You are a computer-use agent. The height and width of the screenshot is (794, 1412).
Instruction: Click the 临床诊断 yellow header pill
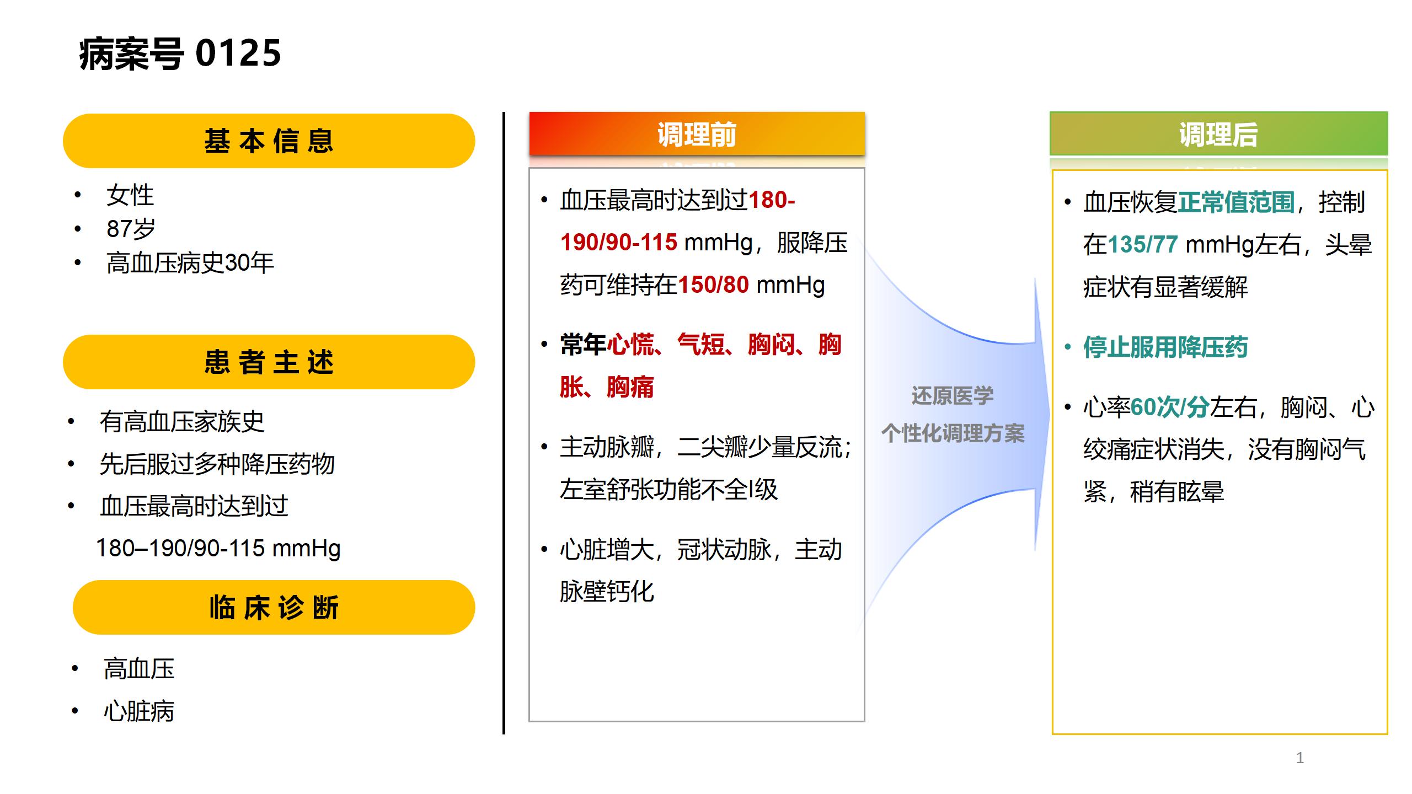point(274,608)
